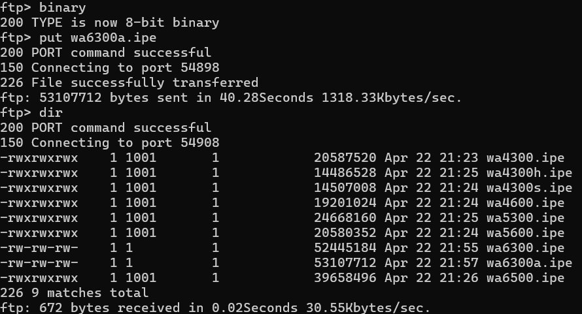Click the wa4300.ipe filename in the listing
The width and height of the screenshot is (582, 314).
coord(525,157)
